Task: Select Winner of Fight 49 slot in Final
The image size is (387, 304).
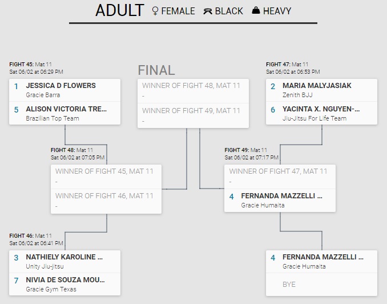Action: tap(193, 115)
